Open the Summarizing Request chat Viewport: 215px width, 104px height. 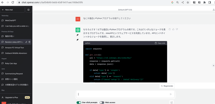16,74
